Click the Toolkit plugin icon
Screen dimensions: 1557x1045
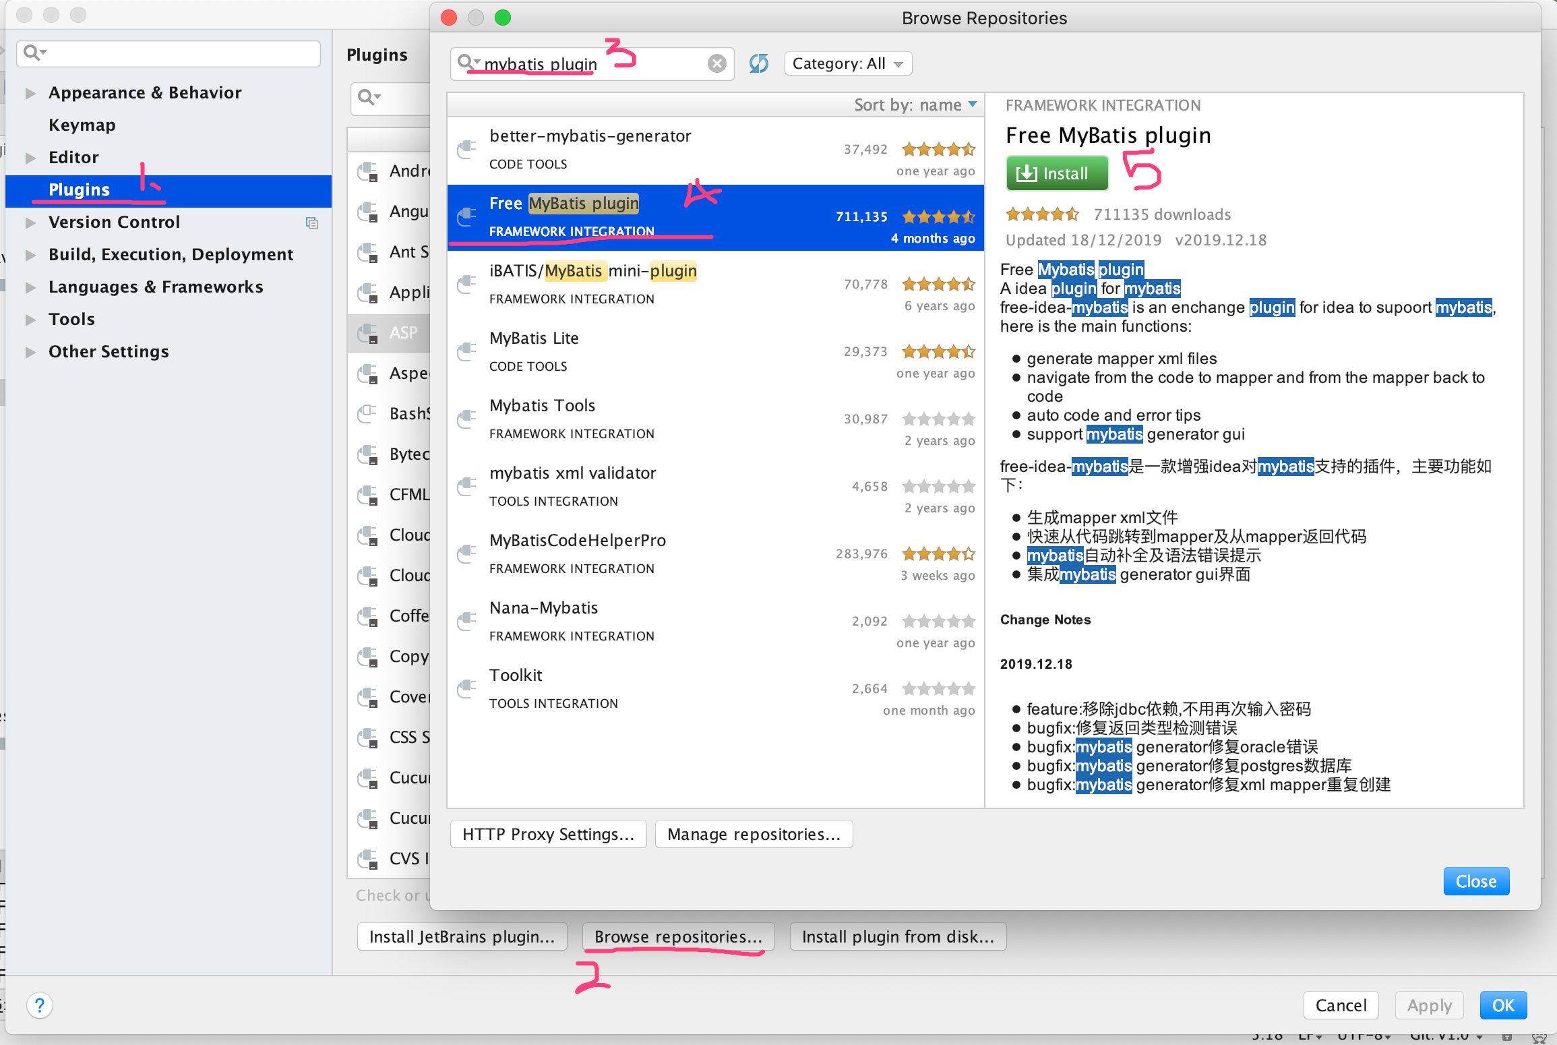[466, 688]
